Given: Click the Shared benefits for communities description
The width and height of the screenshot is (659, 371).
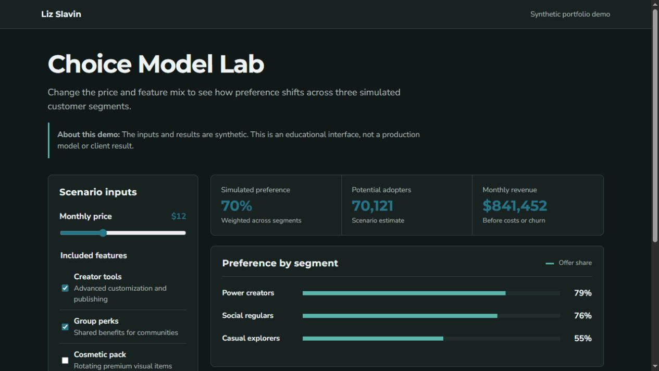Looking at the screenshot, I should point(126,332).
